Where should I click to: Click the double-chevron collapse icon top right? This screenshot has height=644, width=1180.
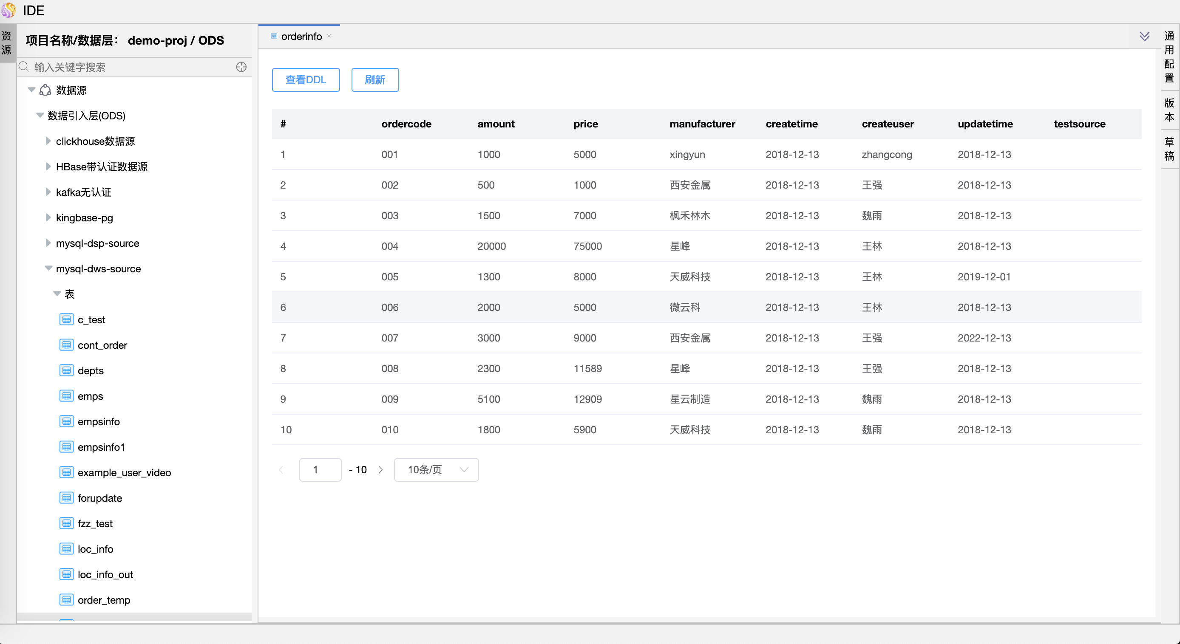tap(1144, 36)
